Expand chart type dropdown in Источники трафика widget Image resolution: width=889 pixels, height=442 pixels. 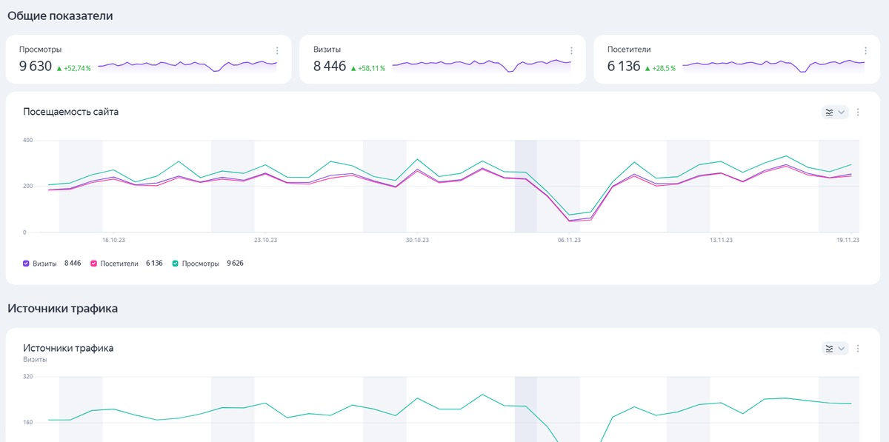(x=835, y=349)
